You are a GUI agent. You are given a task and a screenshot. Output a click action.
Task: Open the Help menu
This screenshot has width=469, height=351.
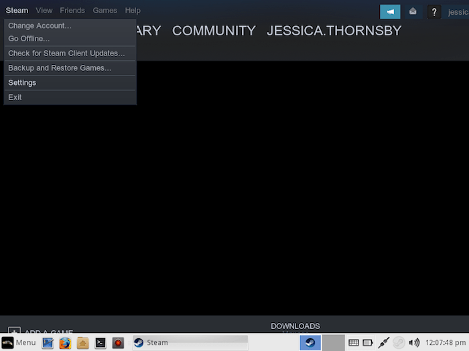pyautogui.click(x=133, y=11)
